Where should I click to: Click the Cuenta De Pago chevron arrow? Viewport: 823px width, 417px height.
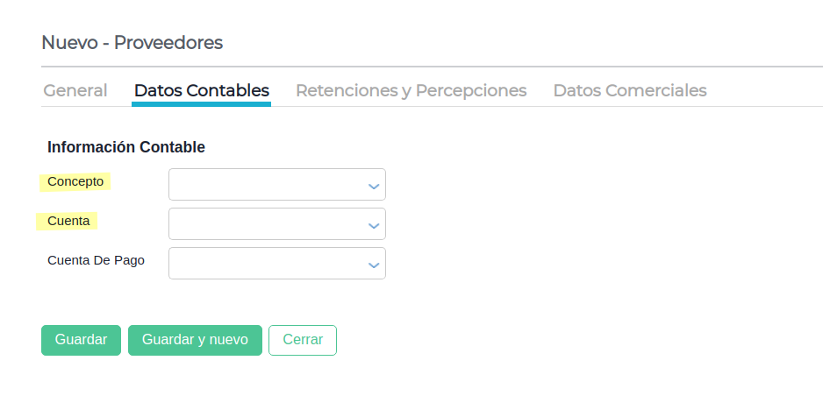click(x=374, y=265)
